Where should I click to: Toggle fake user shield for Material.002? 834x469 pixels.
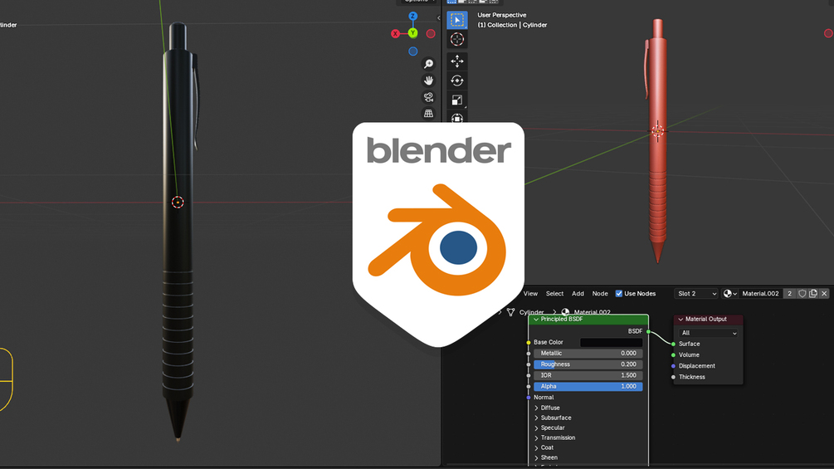(x=802, y=294)
